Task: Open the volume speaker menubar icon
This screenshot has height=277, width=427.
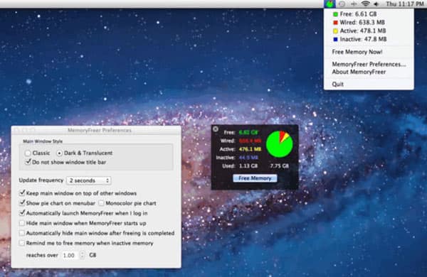Action: tap(376, 4)
